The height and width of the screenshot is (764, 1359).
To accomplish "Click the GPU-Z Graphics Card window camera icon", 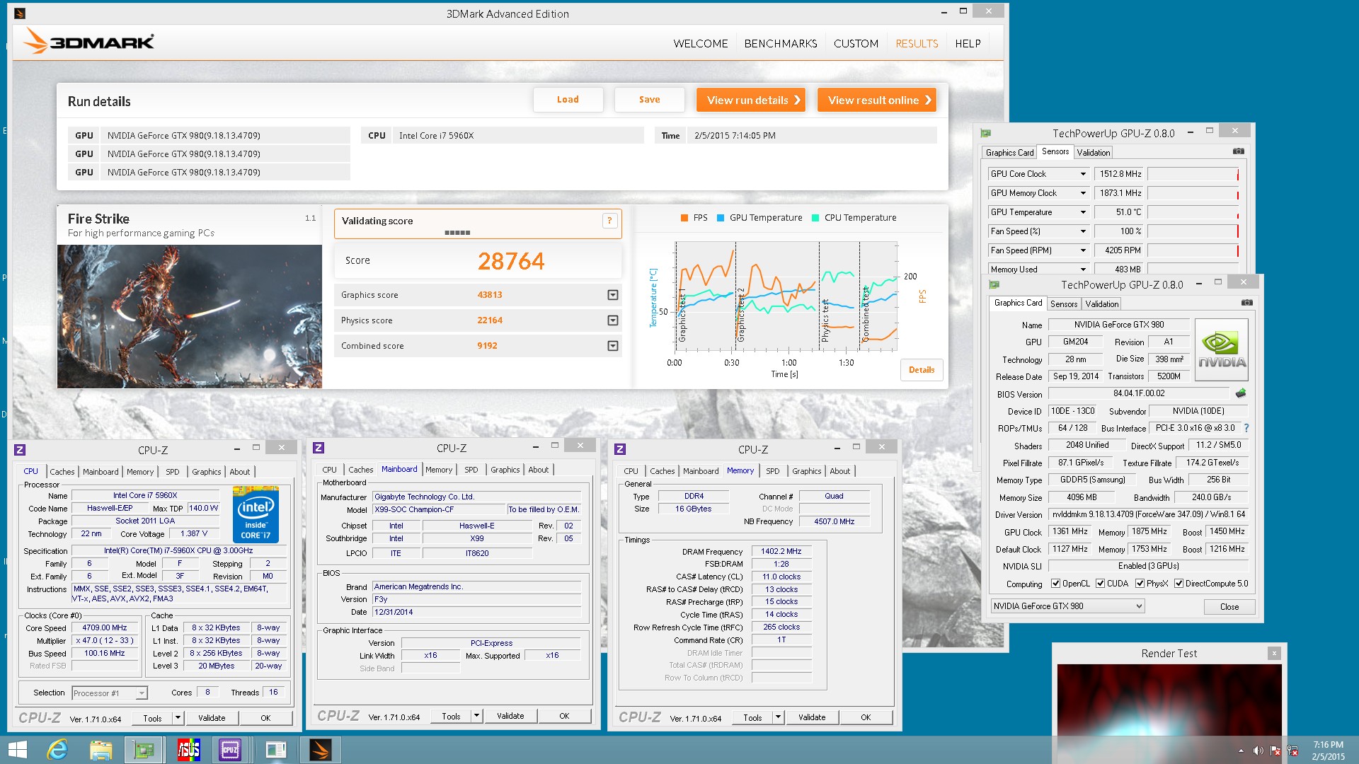I will [1246, 303].
